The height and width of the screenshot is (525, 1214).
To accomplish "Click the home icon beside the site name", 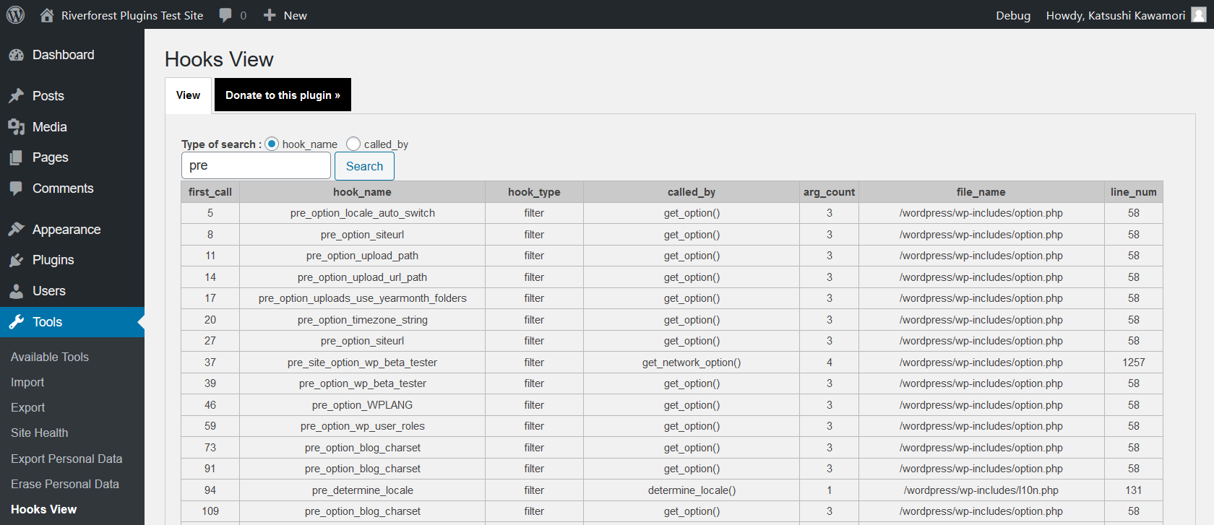I will (47, 15).
